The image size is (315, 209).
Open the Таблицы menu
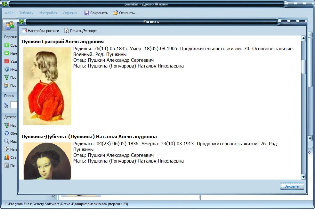(26, 13)
